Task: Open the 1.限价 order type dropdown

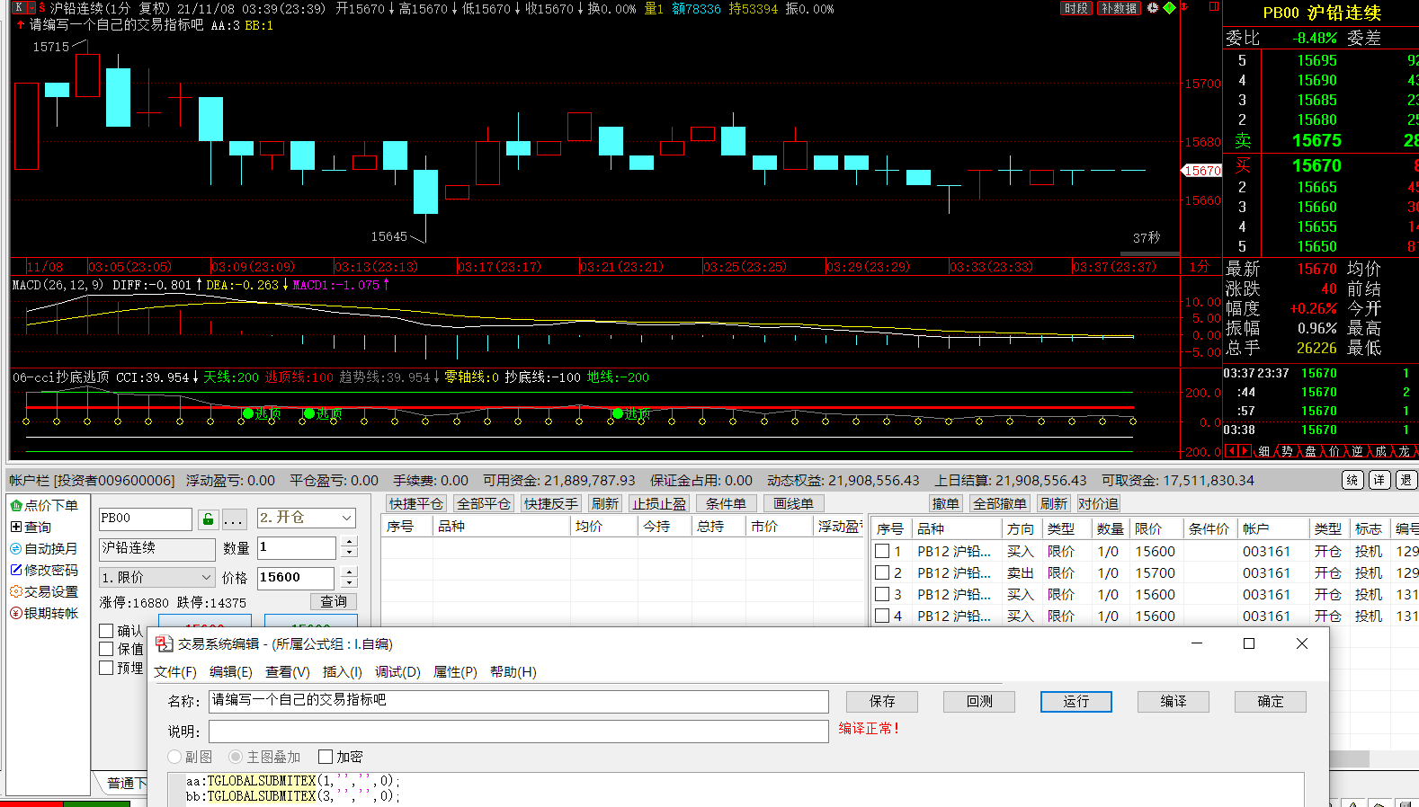Action: point(156,577)
